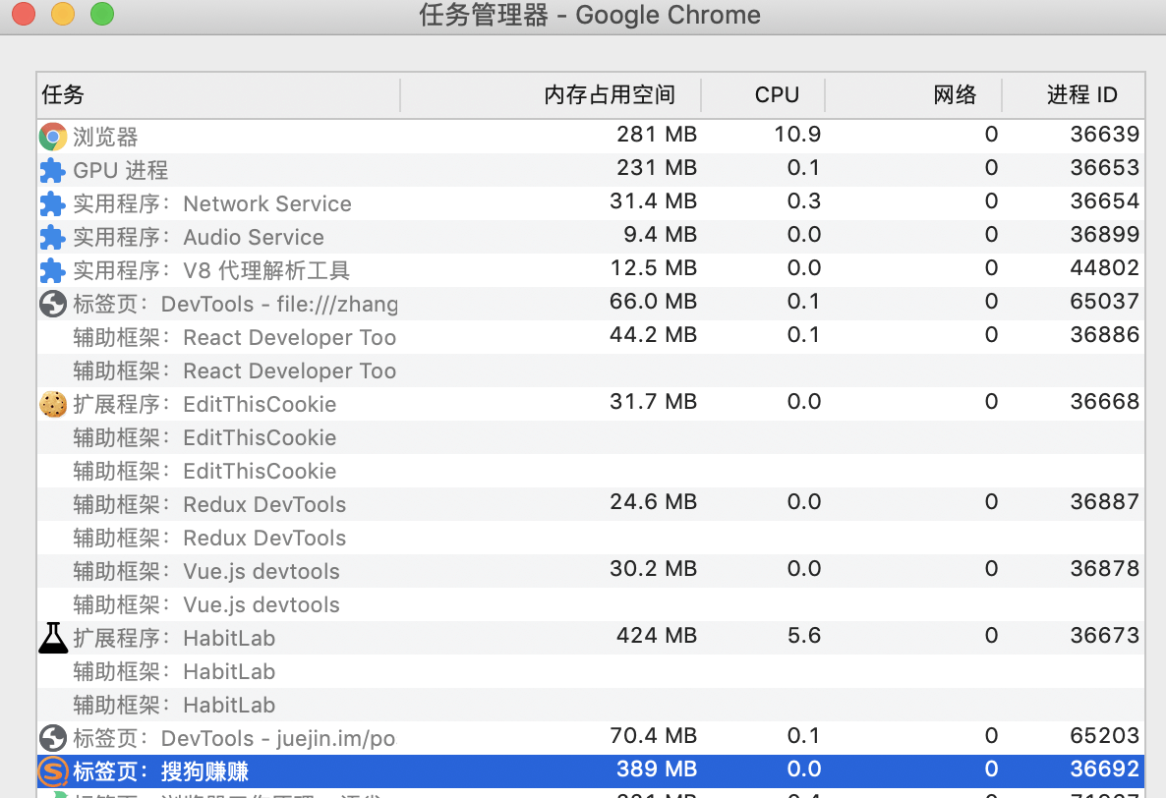Click process ID 36668
The width and height of the screenshot is (1166, 798).
pos(1104,402)
